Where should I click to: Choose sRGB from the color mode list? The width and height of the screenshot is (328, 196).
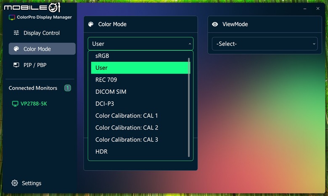pyautogui.click(x=140, y=56)
